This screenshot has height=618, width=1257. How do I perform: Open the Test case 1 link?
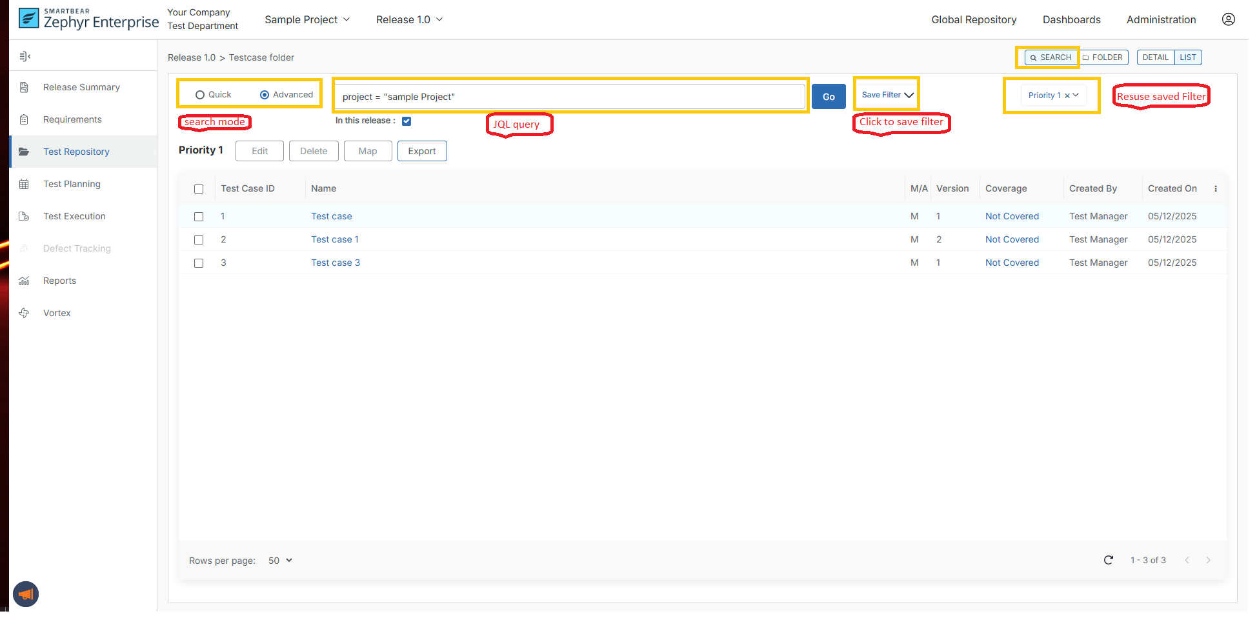pyautogui.click(x=334, y=239)
